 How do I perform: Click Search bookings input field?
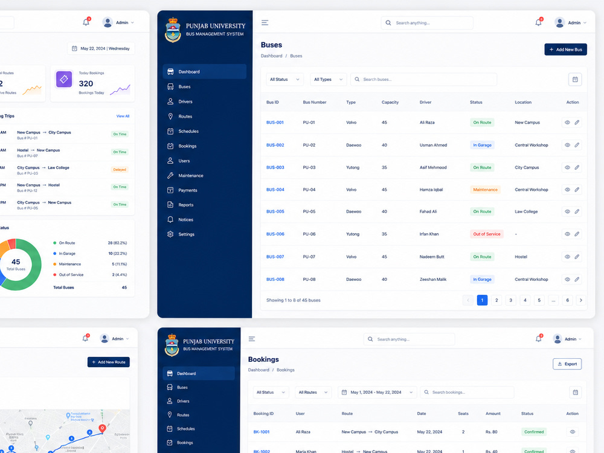[467, 393]
